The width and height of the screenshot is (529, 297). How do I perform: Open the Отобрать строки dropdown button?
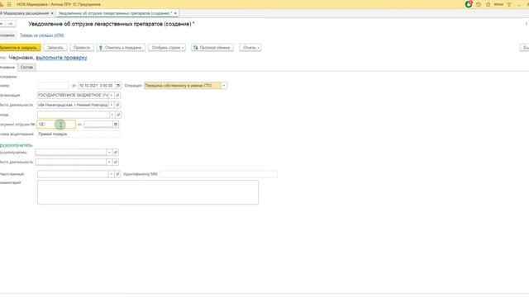coord(167,48)
